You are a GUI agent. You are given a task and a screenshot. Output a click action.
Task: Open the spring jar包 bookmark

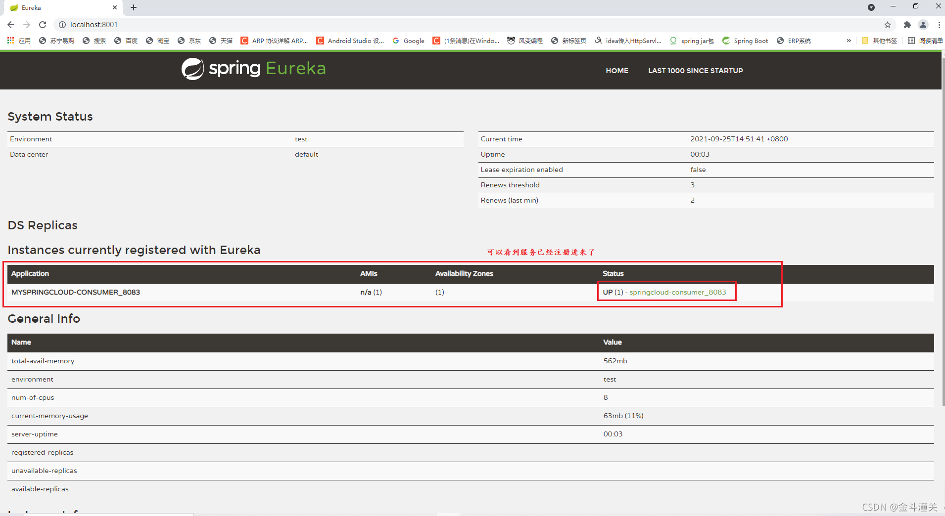coord(692,41)
